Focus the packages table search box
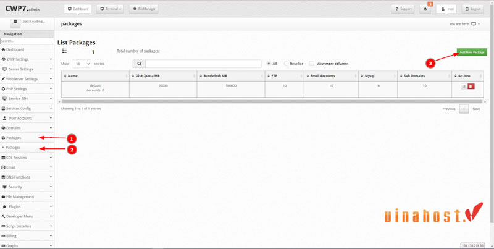This screenshot has height=249, width=494. click(x=203, y=64)
